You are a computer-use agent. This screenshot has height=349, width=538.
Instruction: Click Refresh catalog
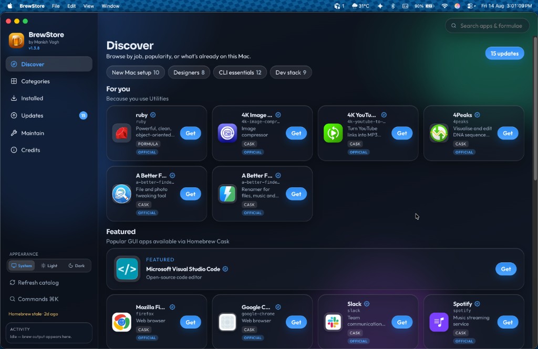34,282
